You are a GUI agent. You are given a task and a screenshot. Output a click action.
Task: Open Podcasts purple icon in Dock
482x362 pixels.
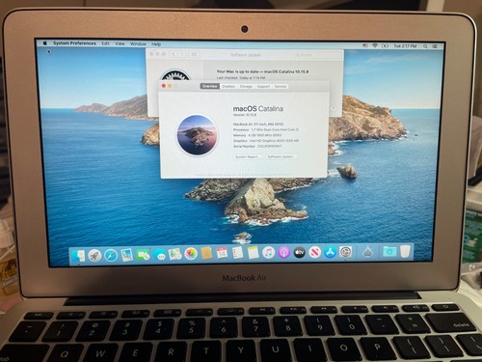[284, 253]
